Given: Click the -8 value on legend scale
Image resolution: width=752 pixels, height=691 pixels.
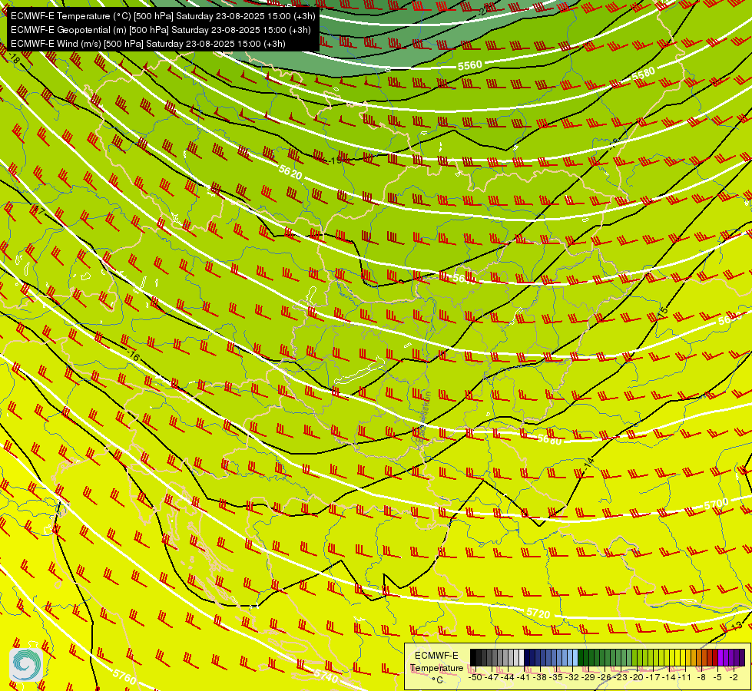Looking at the screenshot, I should 701,677.
